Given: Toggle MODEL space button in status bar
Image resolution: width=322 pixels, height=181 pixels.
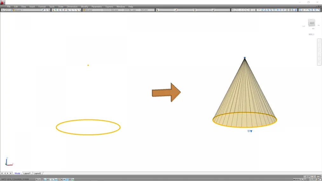Looking at the screenshot, I should [x=297, y=179].
